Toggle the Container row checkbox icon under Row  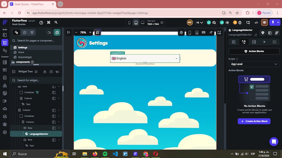coord(21,92)
